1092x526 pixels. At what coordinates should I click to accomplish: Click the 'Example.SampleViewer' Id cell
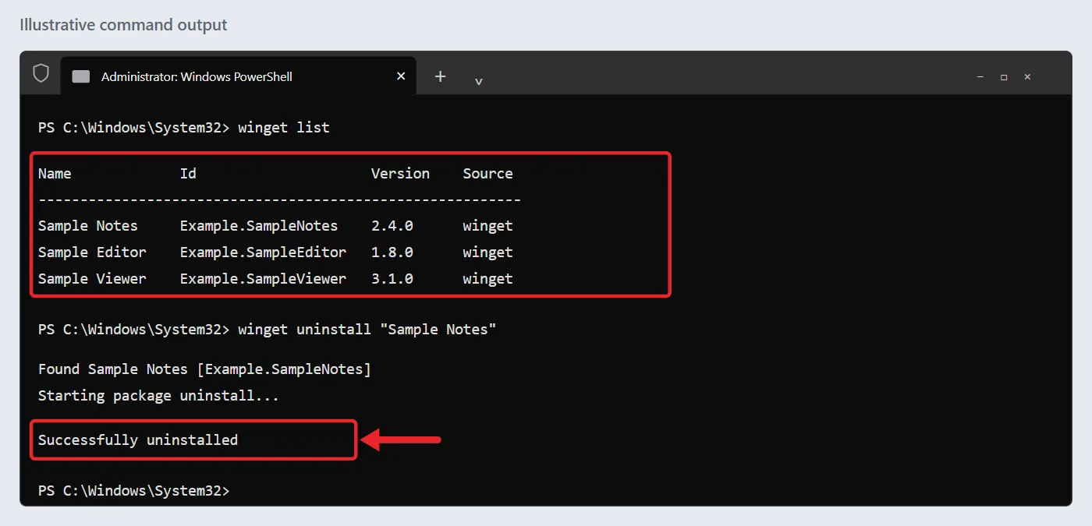263,279
